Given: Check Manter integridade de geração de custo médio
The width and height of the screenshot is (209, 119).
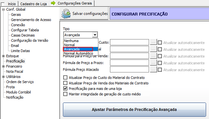Looking at the screenshot, I should (x=65, y=94).
